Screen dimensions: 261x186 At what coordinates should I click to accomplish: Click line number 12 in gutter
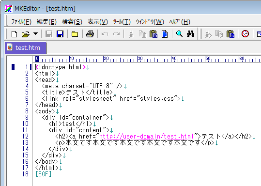25,137
